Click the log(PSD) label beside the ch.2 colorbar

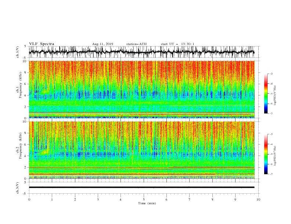pyautogui.click(x=275, y=156)
